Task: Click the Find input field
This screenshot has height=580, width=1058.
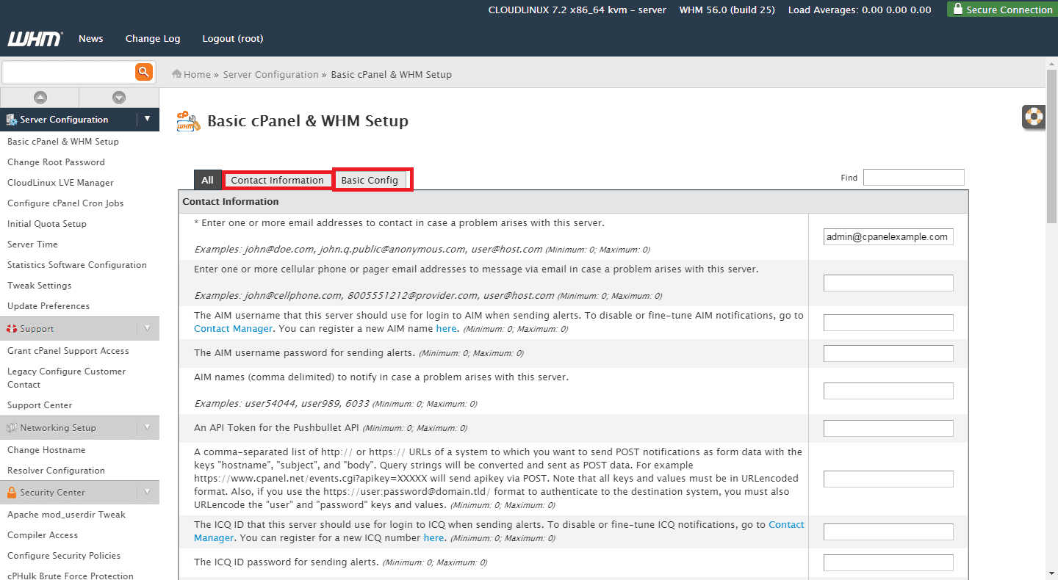Action: point(913,178)
